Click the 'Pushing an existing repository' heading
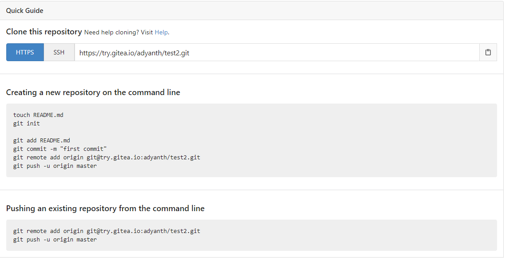Screen dimensions: 506x258 point(105,208)
